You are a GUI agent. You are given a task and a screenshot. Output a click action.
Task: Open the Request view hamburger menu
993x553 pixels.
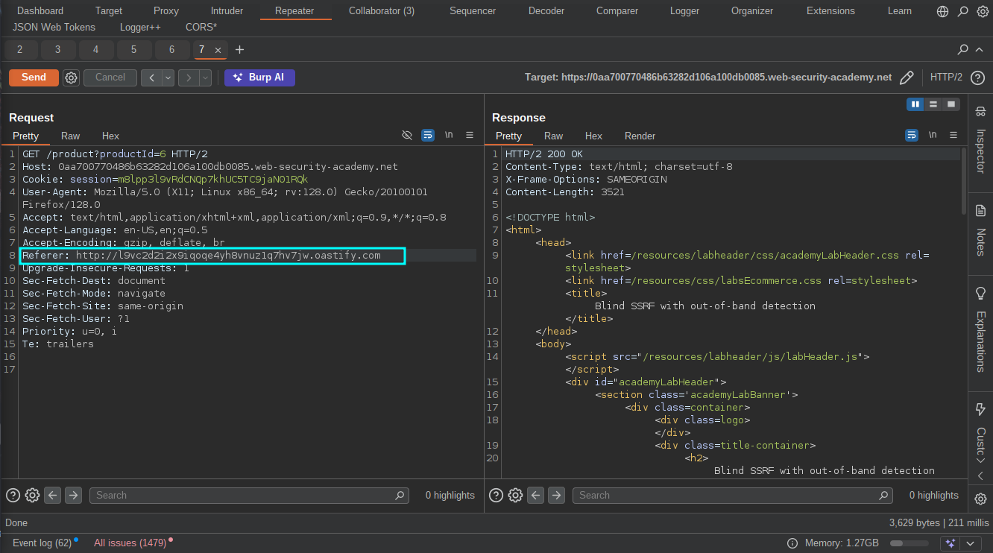tap(470, 135)
